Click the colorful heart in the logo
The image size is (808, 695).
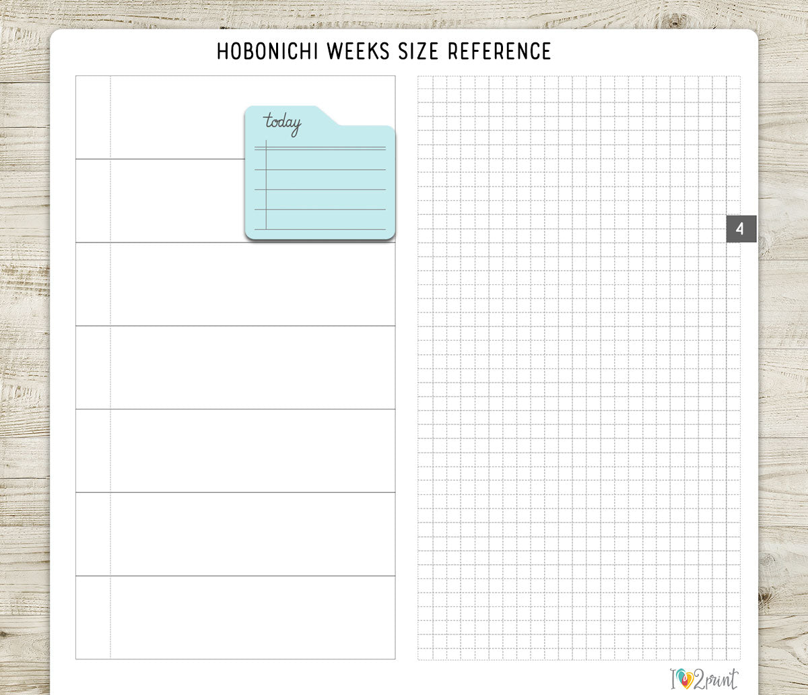click(682, 677)
